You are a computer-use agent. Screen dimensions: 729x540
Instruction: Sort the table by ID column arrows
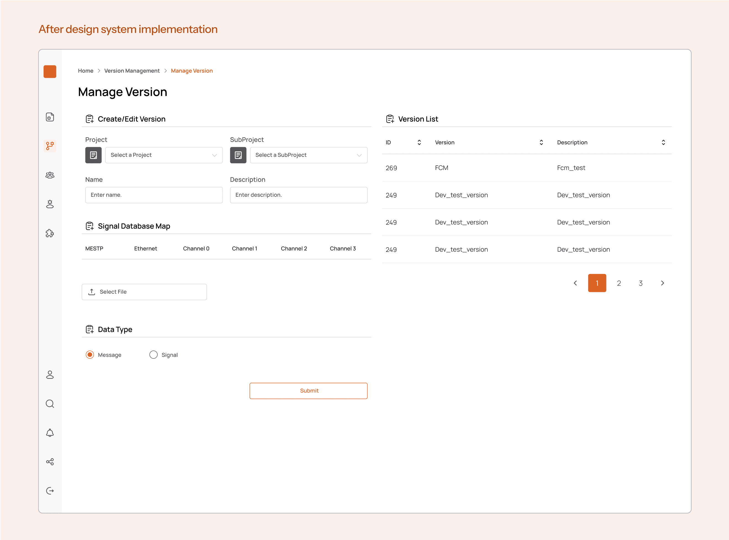[419, 142]
